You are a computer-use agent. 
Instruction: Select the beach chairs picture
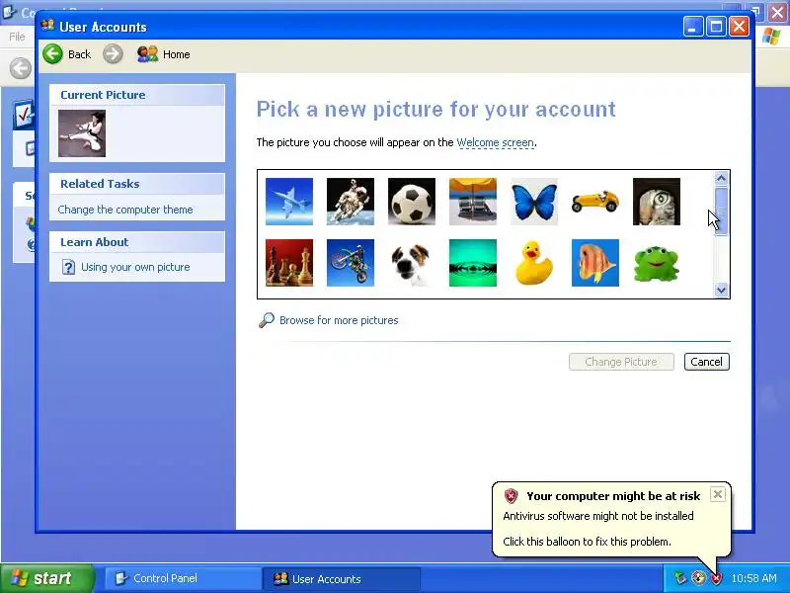(473, 202)
